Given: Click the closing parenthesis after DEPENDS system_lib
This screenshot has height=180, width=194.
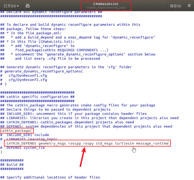Looking at the screenshot, I should 1,152.
